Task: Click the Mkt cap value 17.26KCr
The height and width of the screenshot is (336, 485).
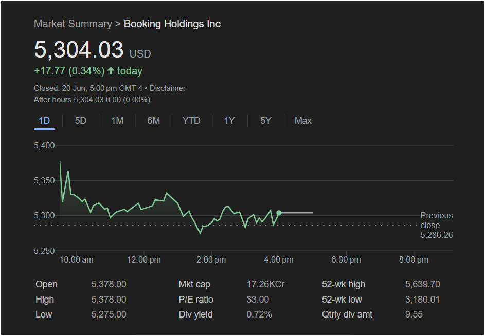Action: tap(265, 284)
